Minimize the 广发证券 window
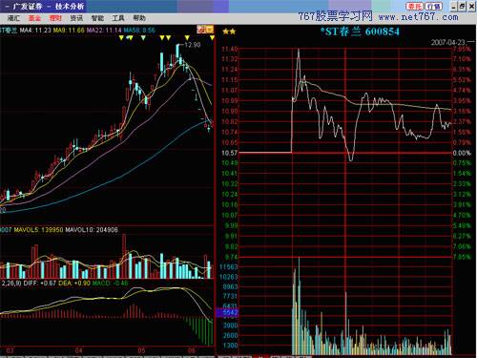The width and height of the screenshot is (477, 358). (454, 7)
